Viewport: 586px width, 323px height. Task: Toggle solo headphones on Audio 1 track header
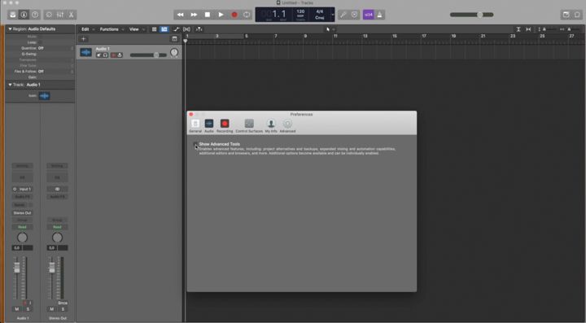click(105, 55)
